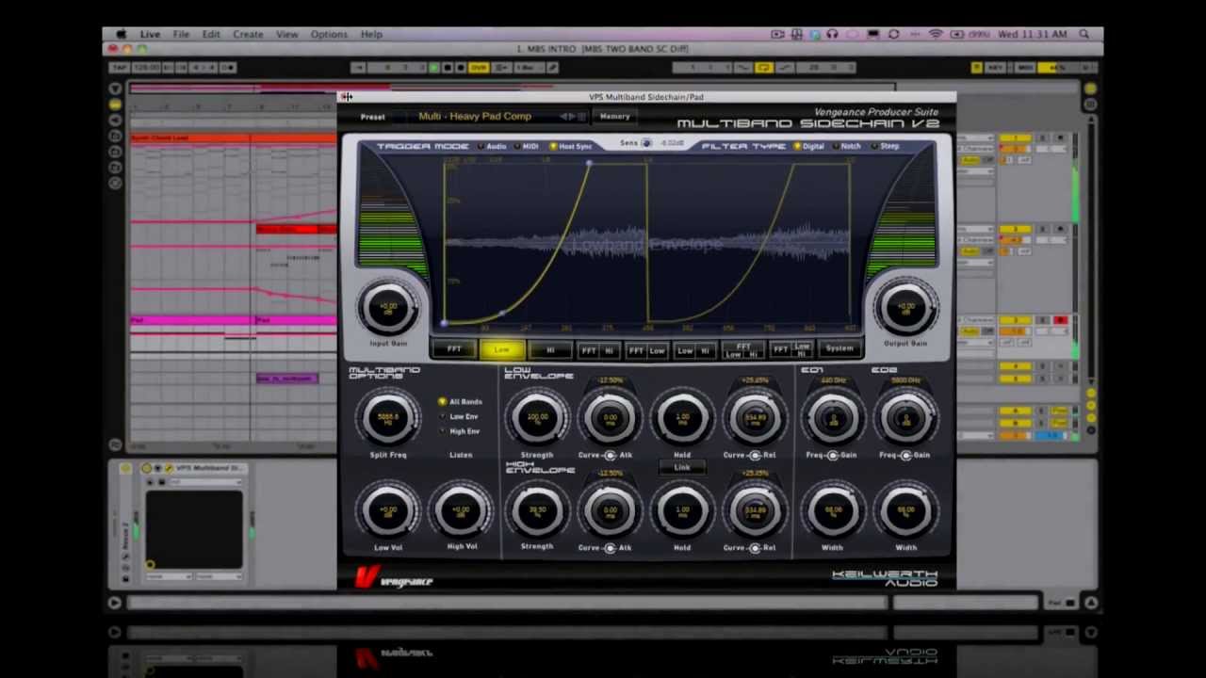This screenshot has height=678, width=1206.
Task: Click the Memory button in the plugin header
Action: click(614, 117)
